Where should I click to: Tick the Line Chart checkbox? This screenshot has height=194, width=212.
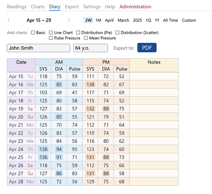51,33
